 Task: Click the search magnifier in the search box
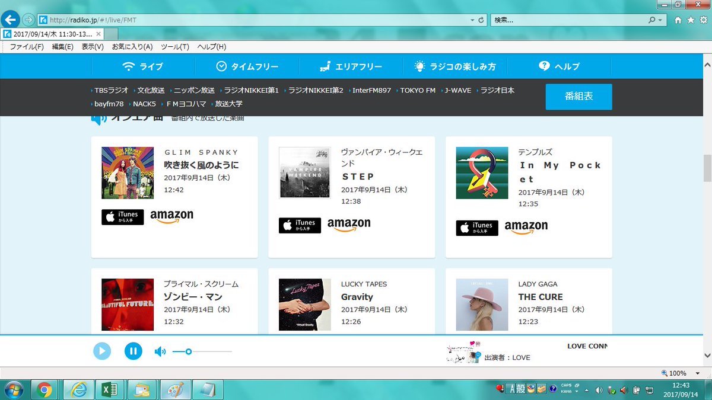[x=651, y=20]
